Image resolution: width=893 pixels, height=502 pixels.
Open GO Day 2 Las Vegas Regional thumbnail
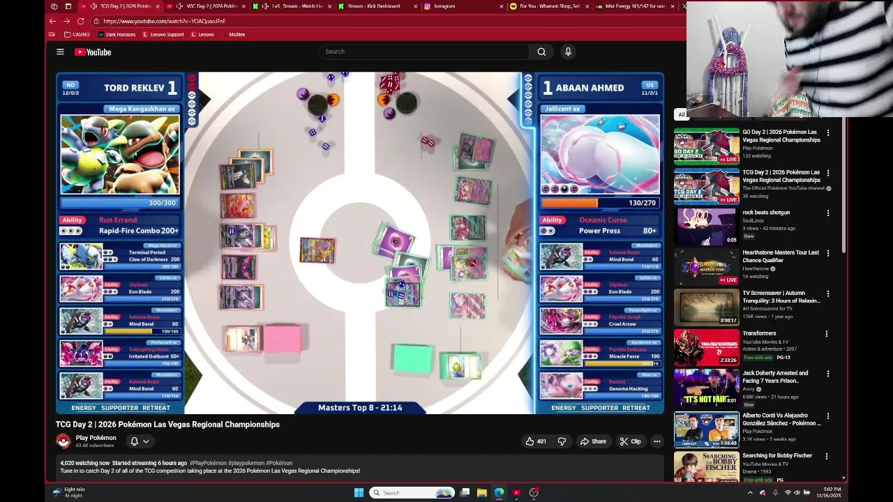(706, 146)
